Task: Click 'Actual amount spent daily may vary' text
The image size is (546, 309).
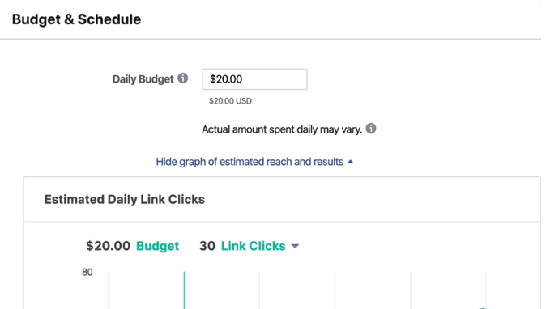Action: click(x=282, y=129)
